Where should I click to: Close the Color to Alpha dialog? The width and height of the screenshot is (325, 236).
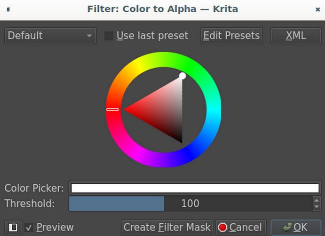[x=317, y=9]
